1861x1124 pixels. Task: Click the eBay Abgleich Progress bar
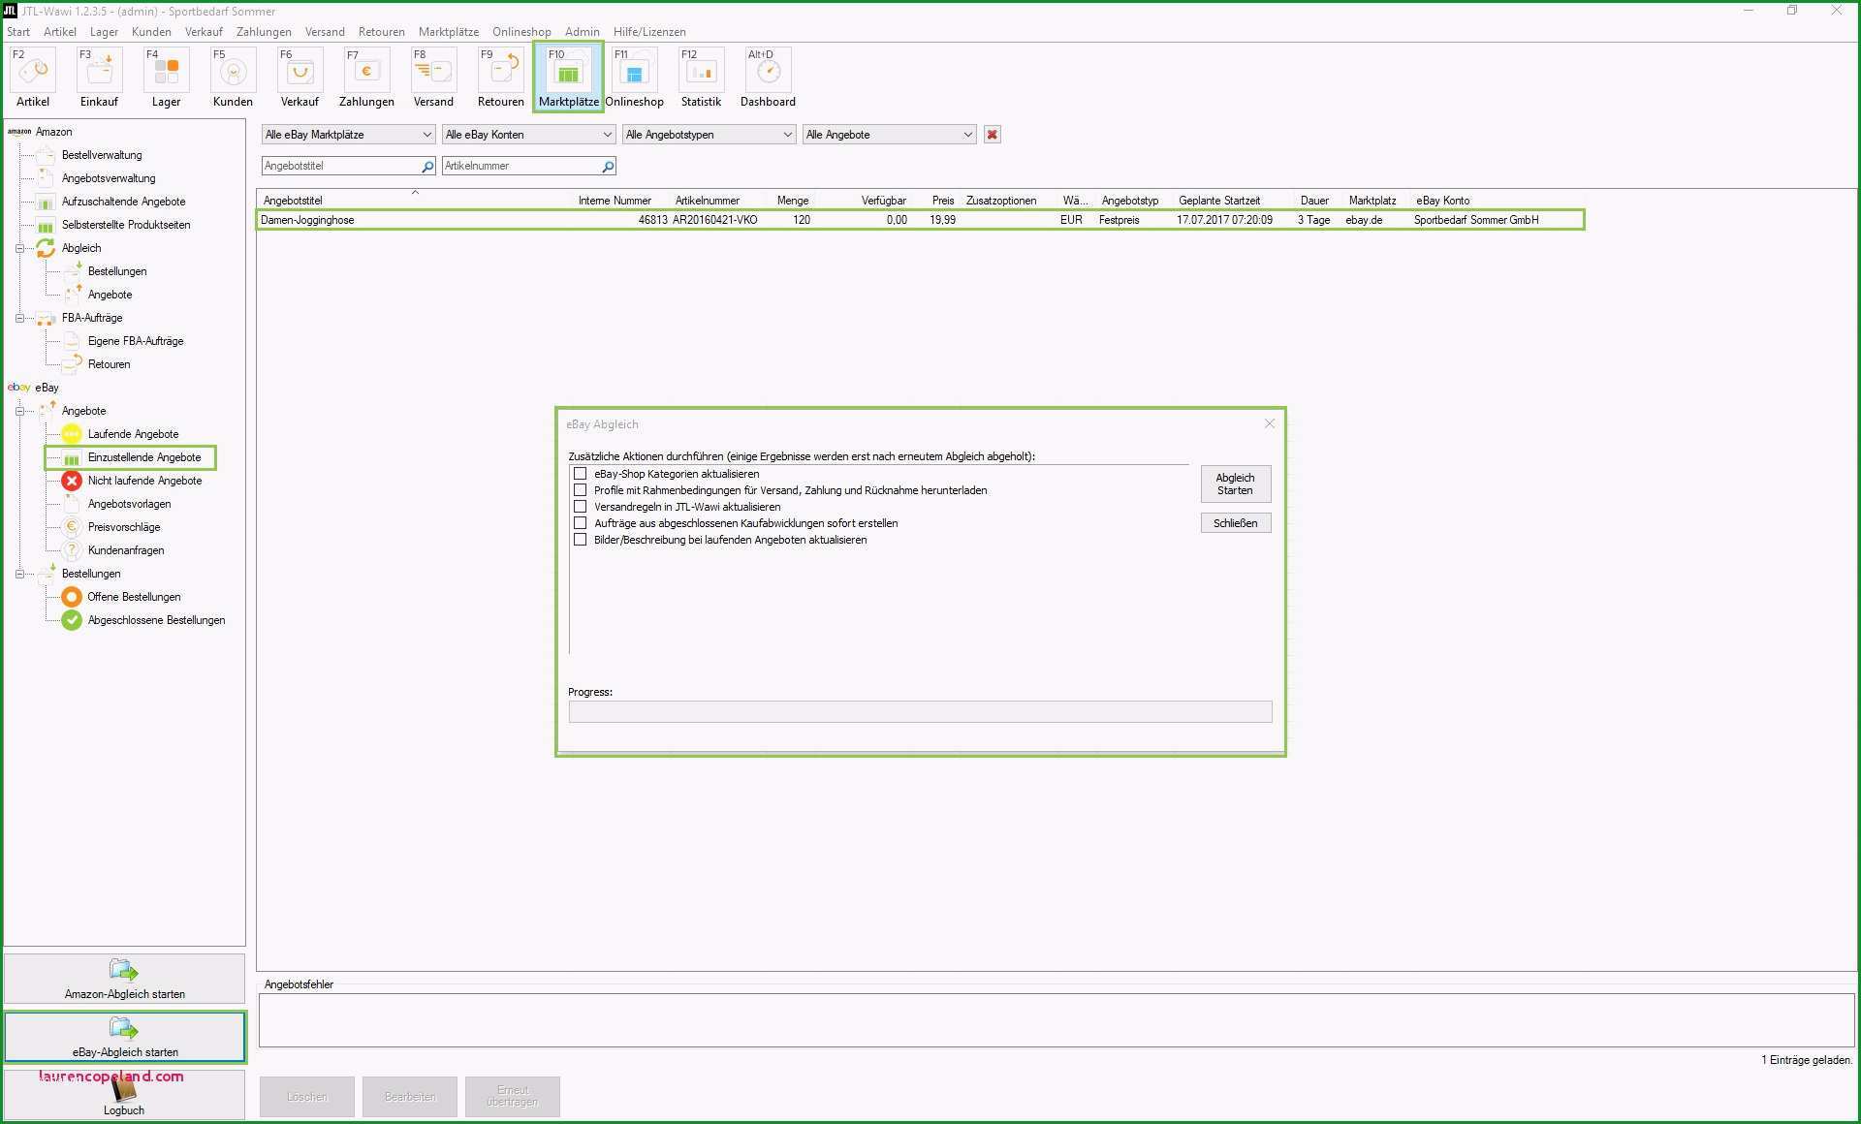point(920,712)
